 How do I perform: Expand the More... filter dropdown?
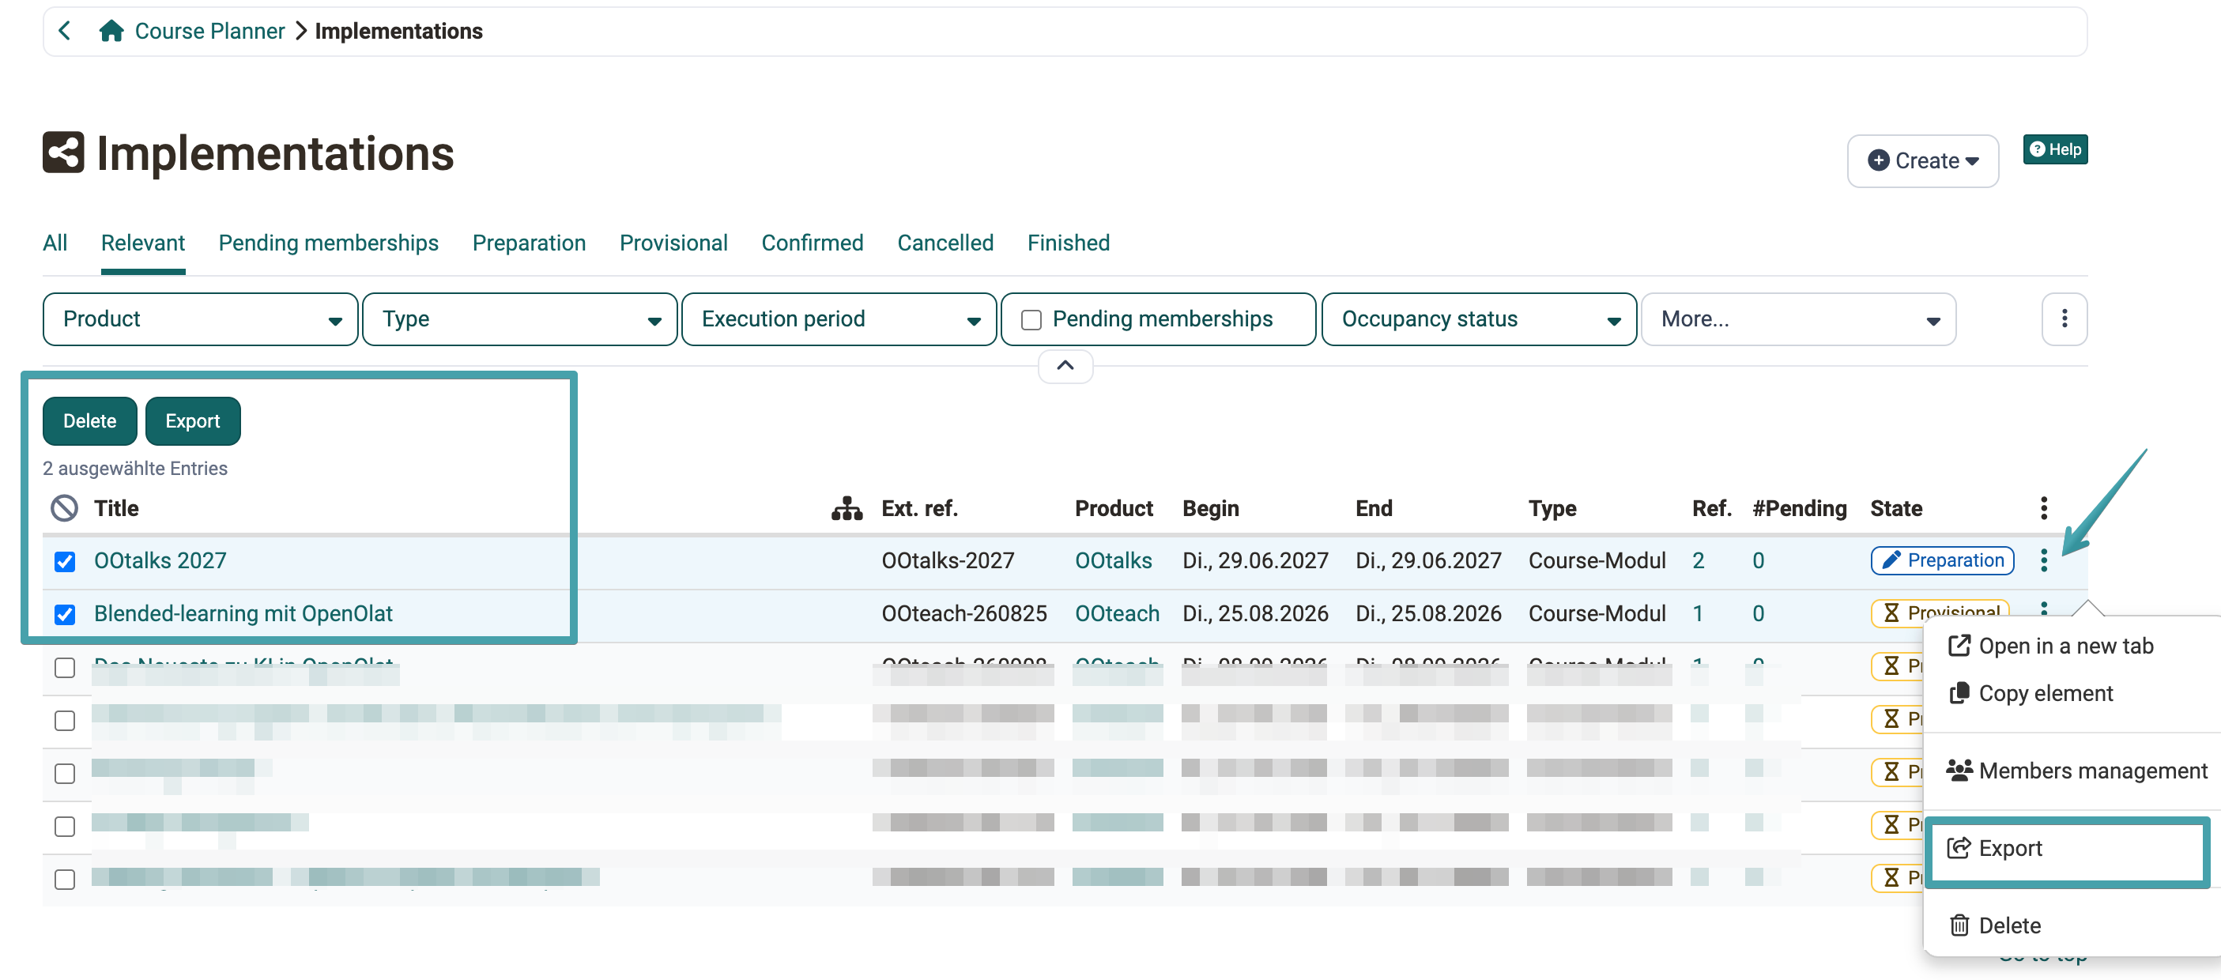(1798, 320)
